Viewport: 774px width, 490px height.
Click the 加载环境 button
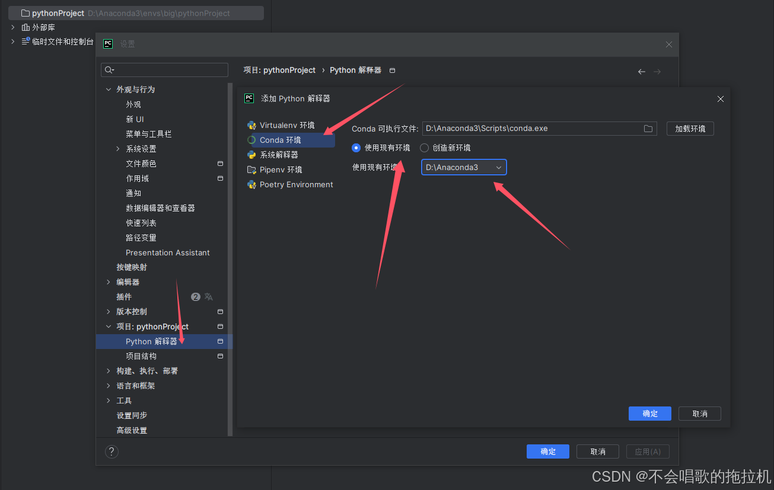click(x=690, y=129)
